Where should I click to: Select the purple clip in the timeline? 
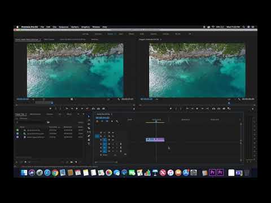[155, 139]
